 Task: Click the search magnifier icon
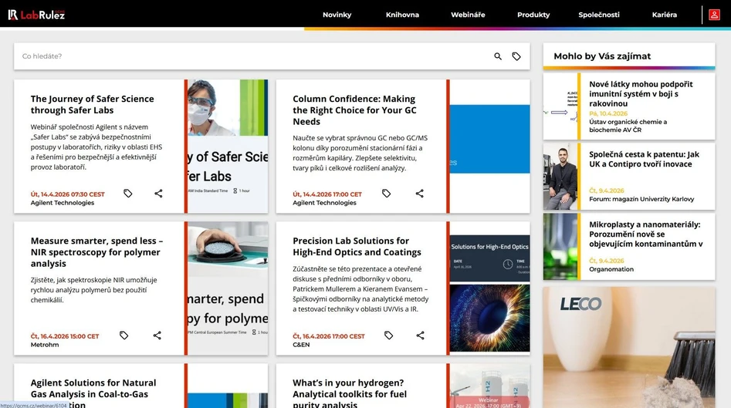tap(498, 56)
